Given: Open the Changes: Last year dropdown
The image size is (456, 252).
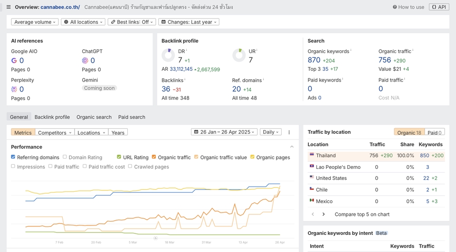Looking at the screenshot, I should (189, 22).
